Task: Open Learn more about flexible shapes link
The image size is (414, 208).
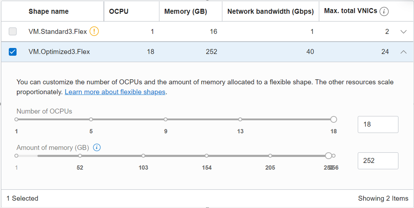Action: click(115, 92)
